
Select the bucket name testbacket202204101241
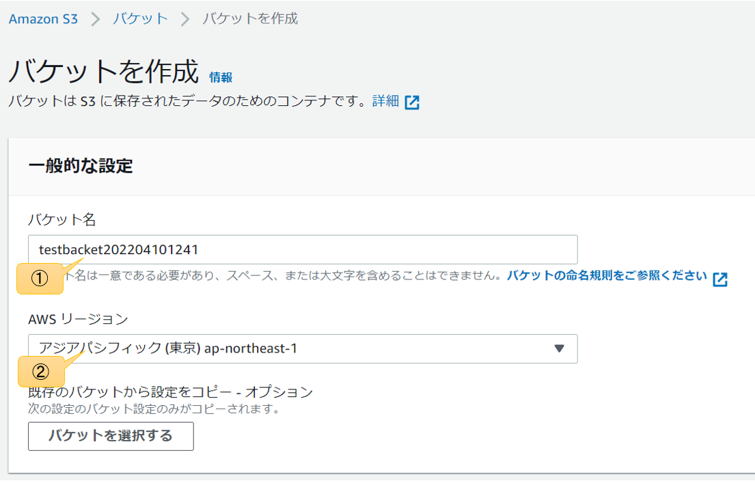pyautogui.click(x=120, y=249)
